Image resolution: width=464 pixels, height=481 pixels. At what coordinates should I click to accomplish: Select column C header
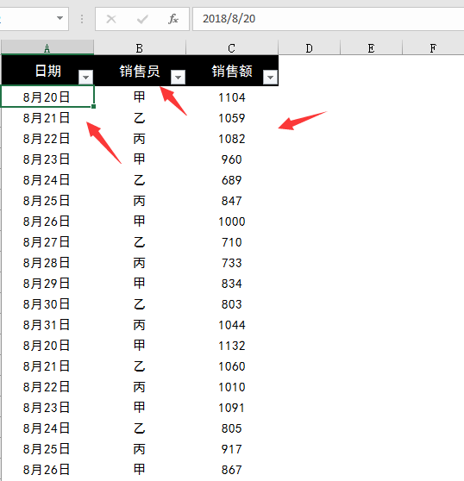(232, 47)
